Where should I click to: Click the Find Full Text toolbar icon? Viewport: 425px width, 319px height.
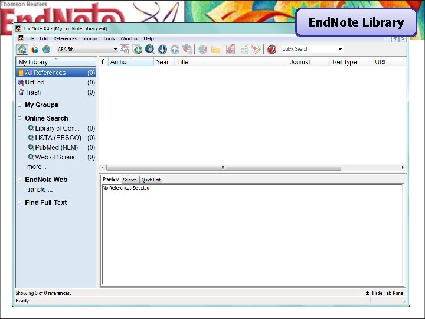(187, 50)
